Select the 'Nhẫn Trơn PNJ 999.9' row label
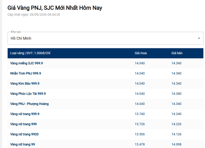This screenshot has height=148, width=205. click(x=26, y=73)
